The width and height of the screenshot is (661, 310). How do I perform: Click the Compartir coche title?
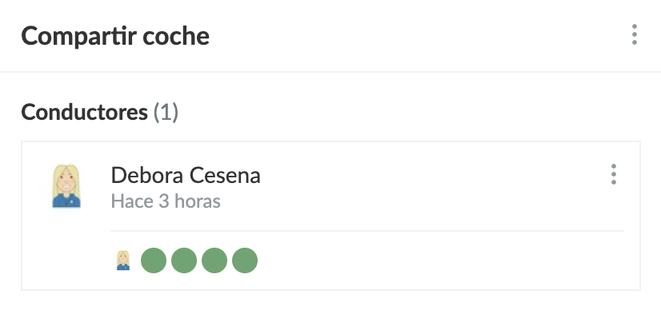(x=115, y=36)
